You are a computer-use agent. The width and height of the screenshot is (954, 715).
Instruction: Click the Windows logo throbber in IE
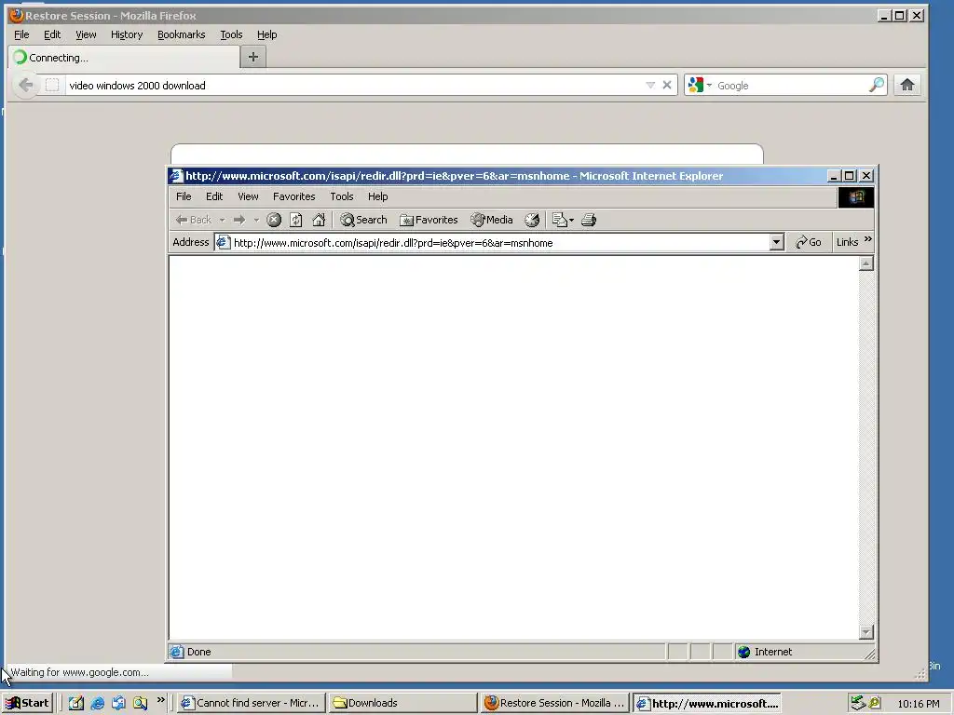[x=856, y=197]
